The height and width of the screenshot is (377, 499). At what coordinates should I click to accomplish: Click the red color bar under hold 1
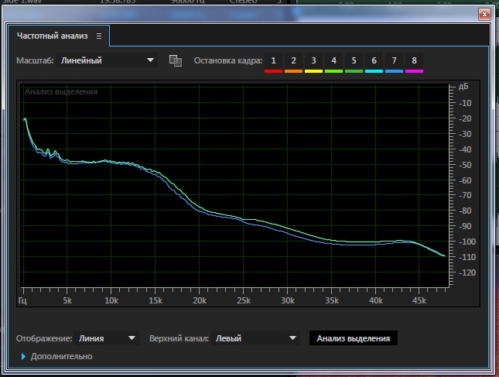(273, 71)
